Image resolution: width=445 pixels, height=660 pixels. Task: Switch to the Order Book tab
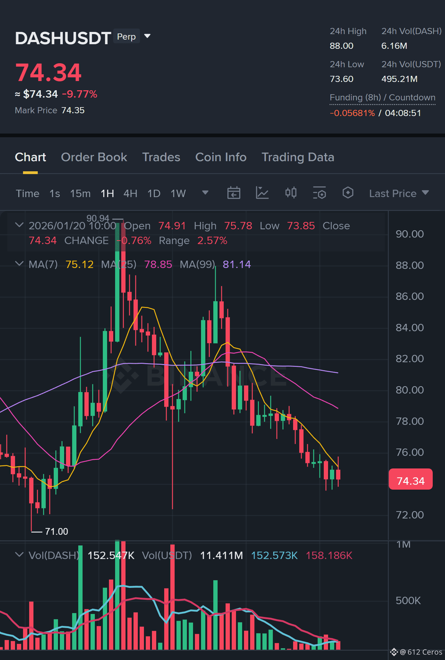coord(94,157)
